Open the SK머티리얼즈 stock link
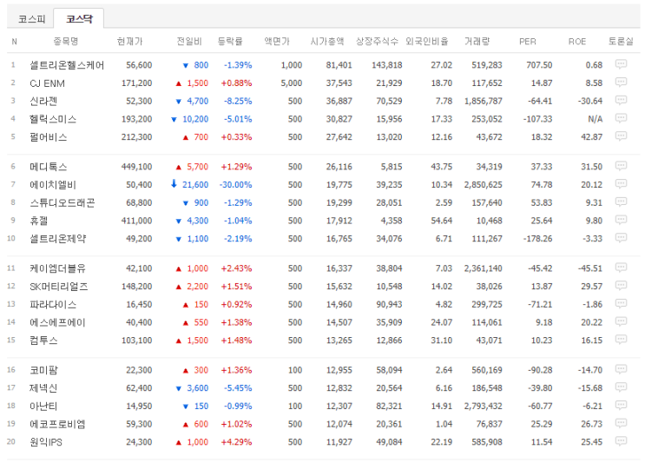The width and height of the screenshot is (645, 463). [x=59, y=287]
